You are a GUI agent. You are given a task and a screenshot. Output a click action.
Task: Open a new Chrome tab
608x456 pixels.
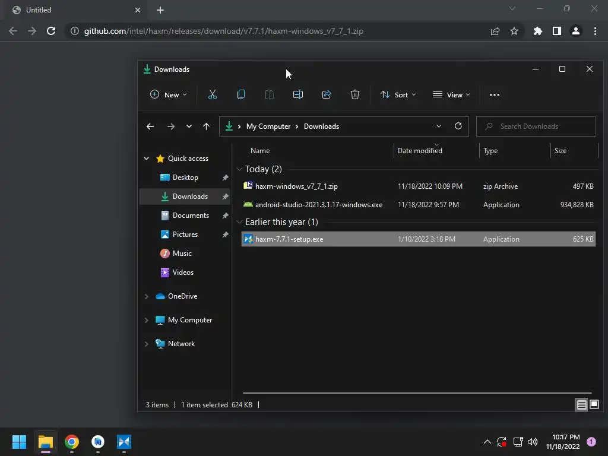(160, 10)
